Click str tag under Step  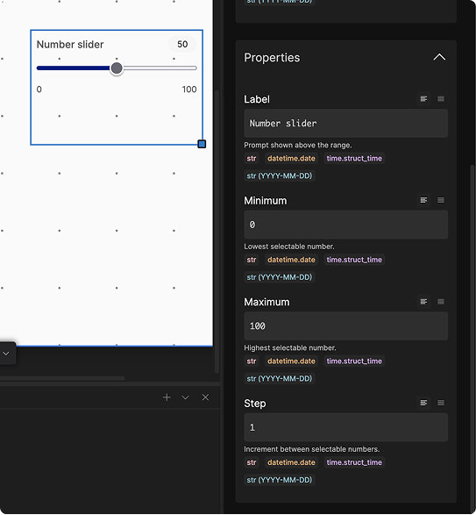(252, 462)
